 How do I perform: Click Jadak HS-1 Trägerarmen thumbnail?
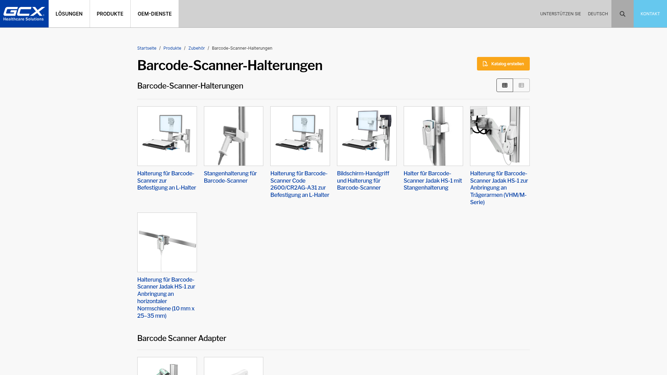500,136
